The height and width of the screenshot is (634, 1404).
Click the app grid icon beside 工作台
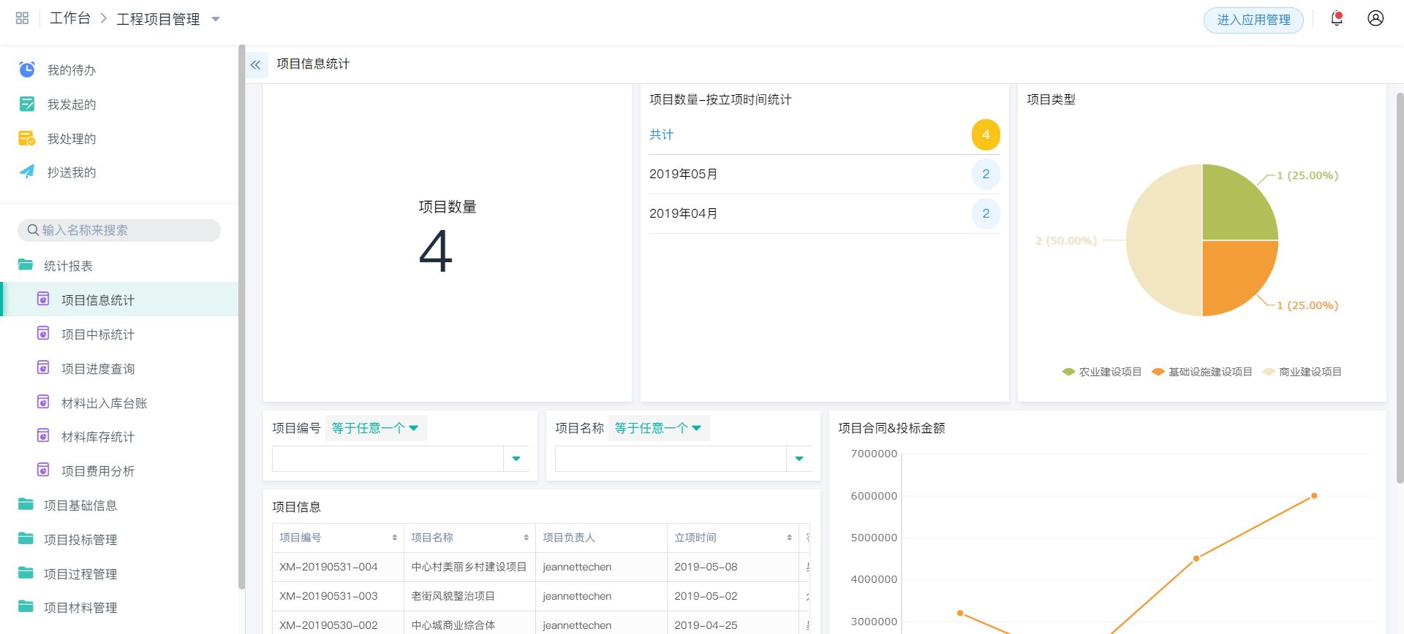click(x=22, y=19)
